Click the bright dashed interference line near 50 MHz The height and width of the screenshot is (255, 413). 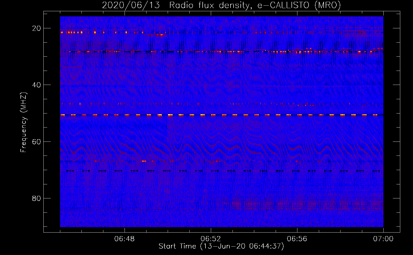[222, 115]
